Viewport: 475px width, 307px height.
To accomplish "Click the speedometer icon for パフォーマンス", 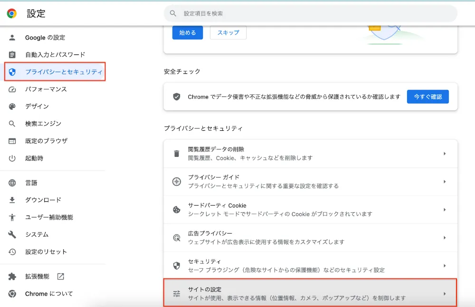I will coord(12,89).
